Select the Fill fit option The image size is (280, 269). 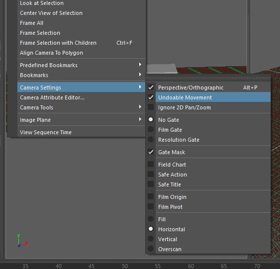208,219
